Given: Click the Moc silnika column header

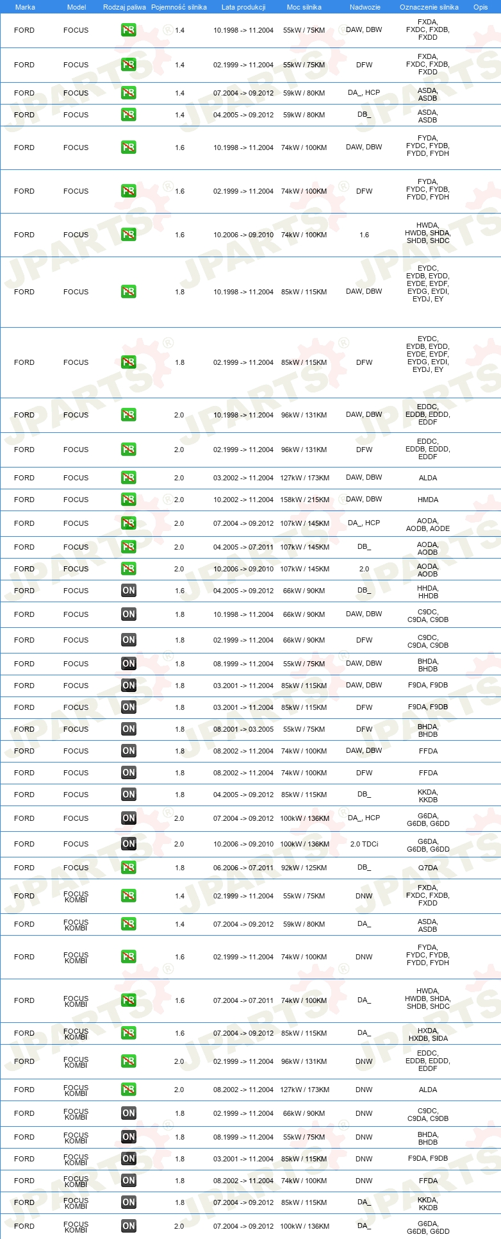Looking at the screenshot, I should (304, 7).
